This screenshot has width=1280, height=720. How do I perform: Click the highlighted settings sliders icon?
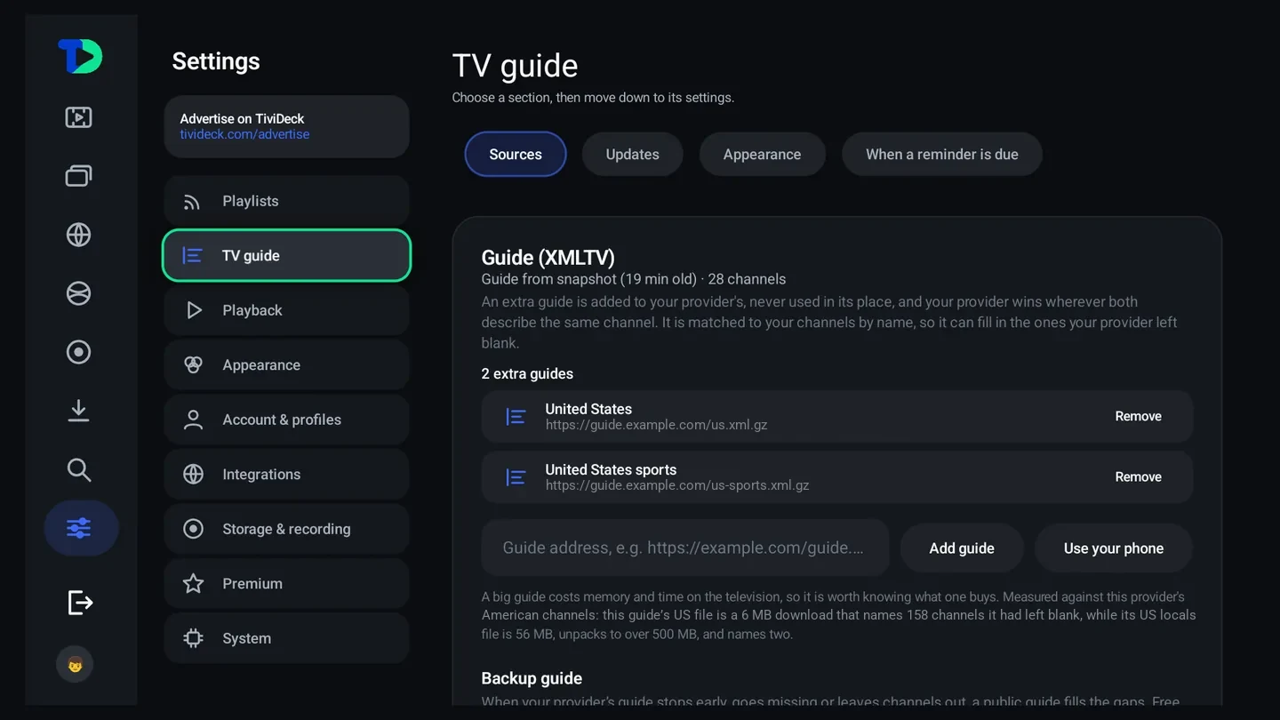click(81, 528)
